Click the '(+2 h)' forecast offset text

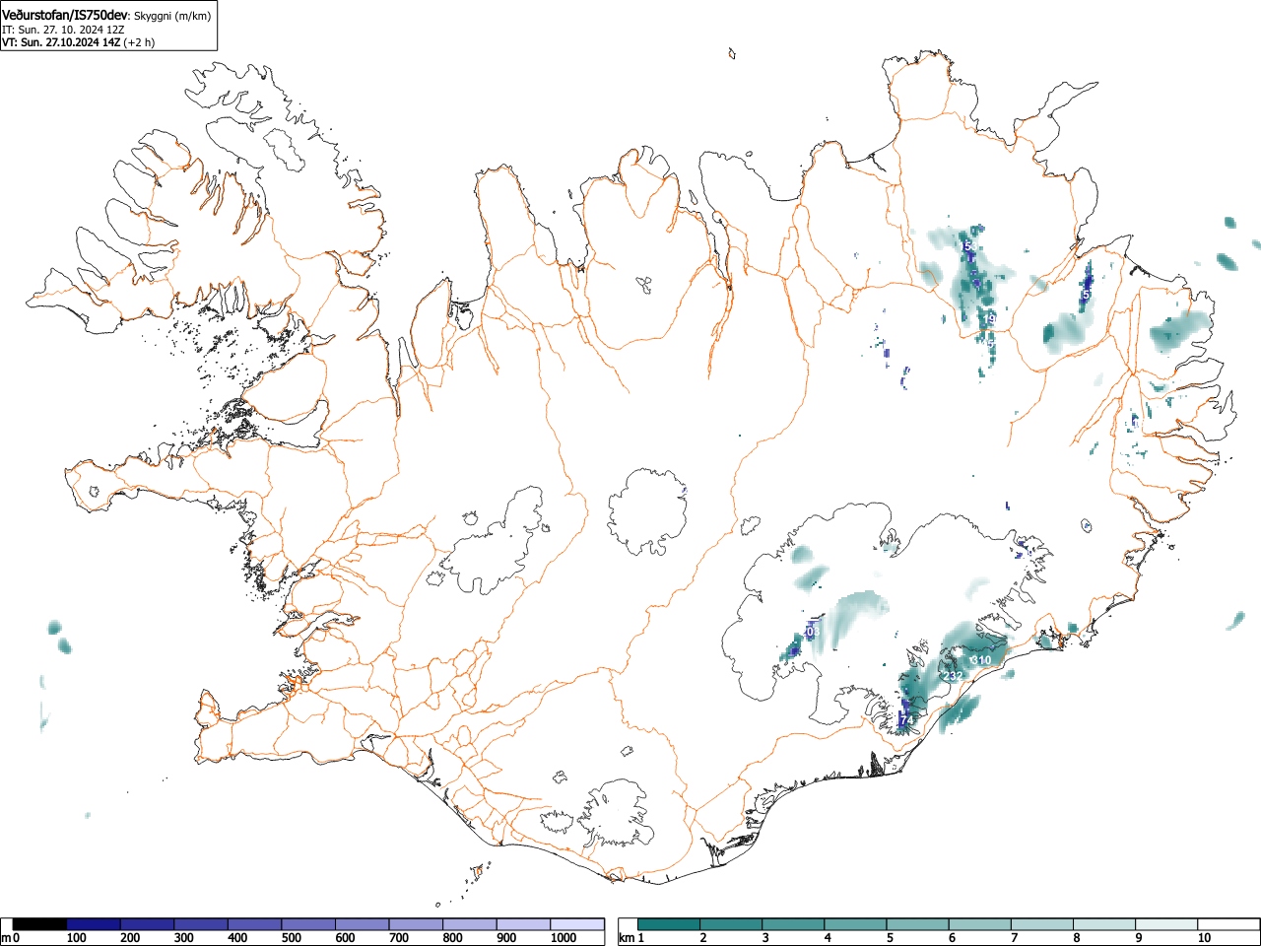point(139,42)
